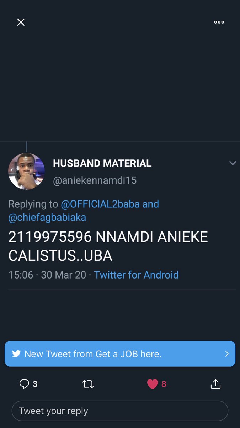Open HUSBAND MATERIAL's profile picture
The image size is (240, 428).
[x=26, y=171]
